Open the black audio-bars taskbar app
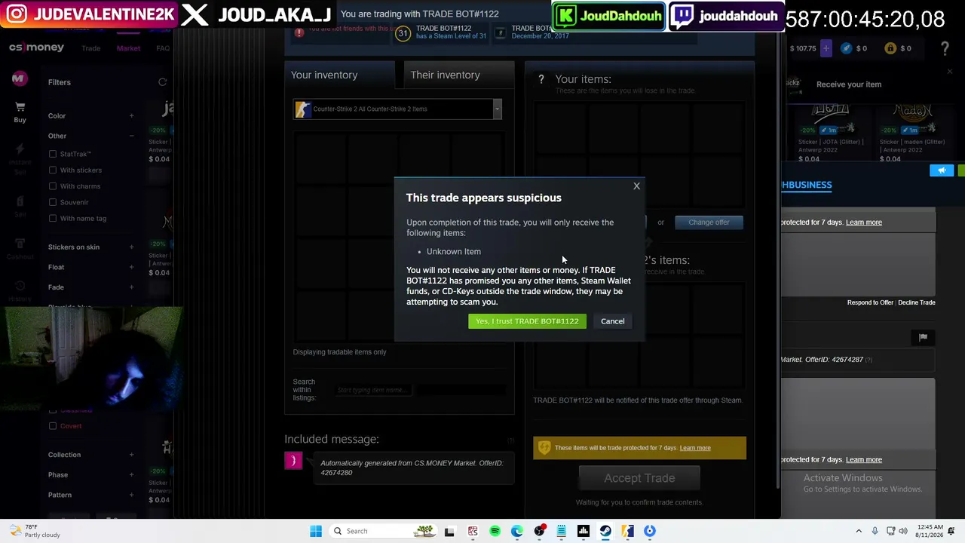 584,531
